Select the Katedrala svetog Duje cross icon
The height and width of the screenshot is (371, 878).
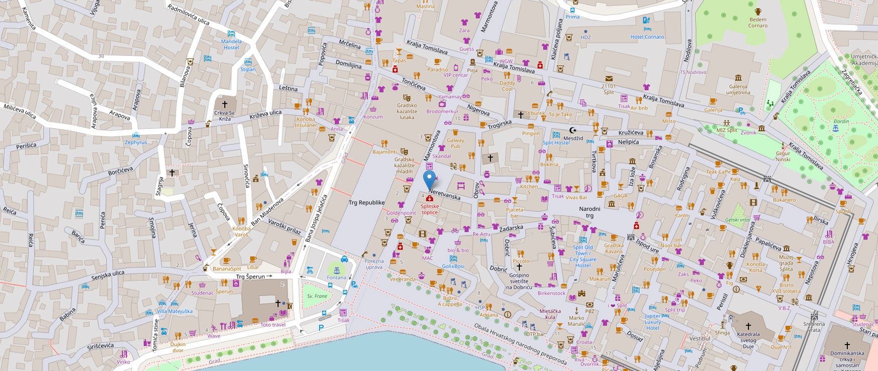pyautogui.click(x=748, y=326)
